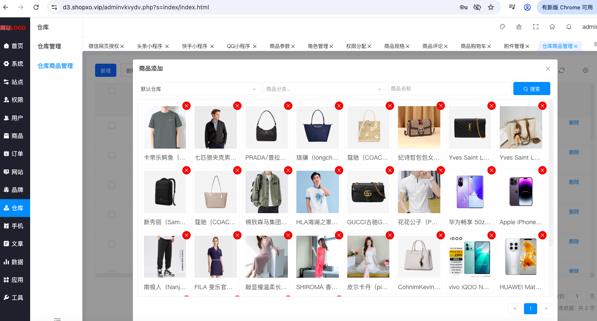Open the admin user menu
597x321 pixels.
[589, 27]
